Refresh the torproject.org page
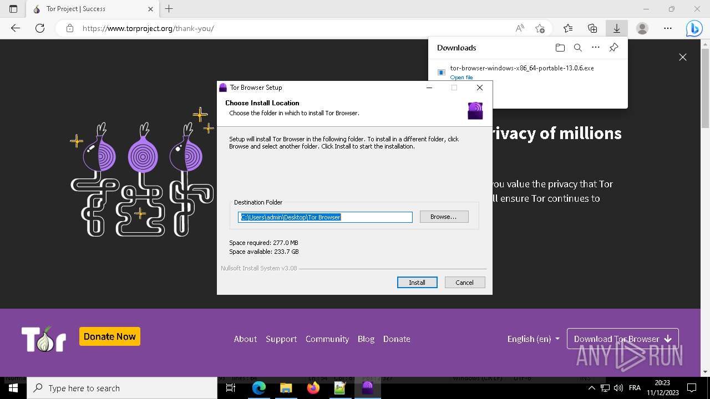Screen dimensions: 710x399 coord(40,28)
